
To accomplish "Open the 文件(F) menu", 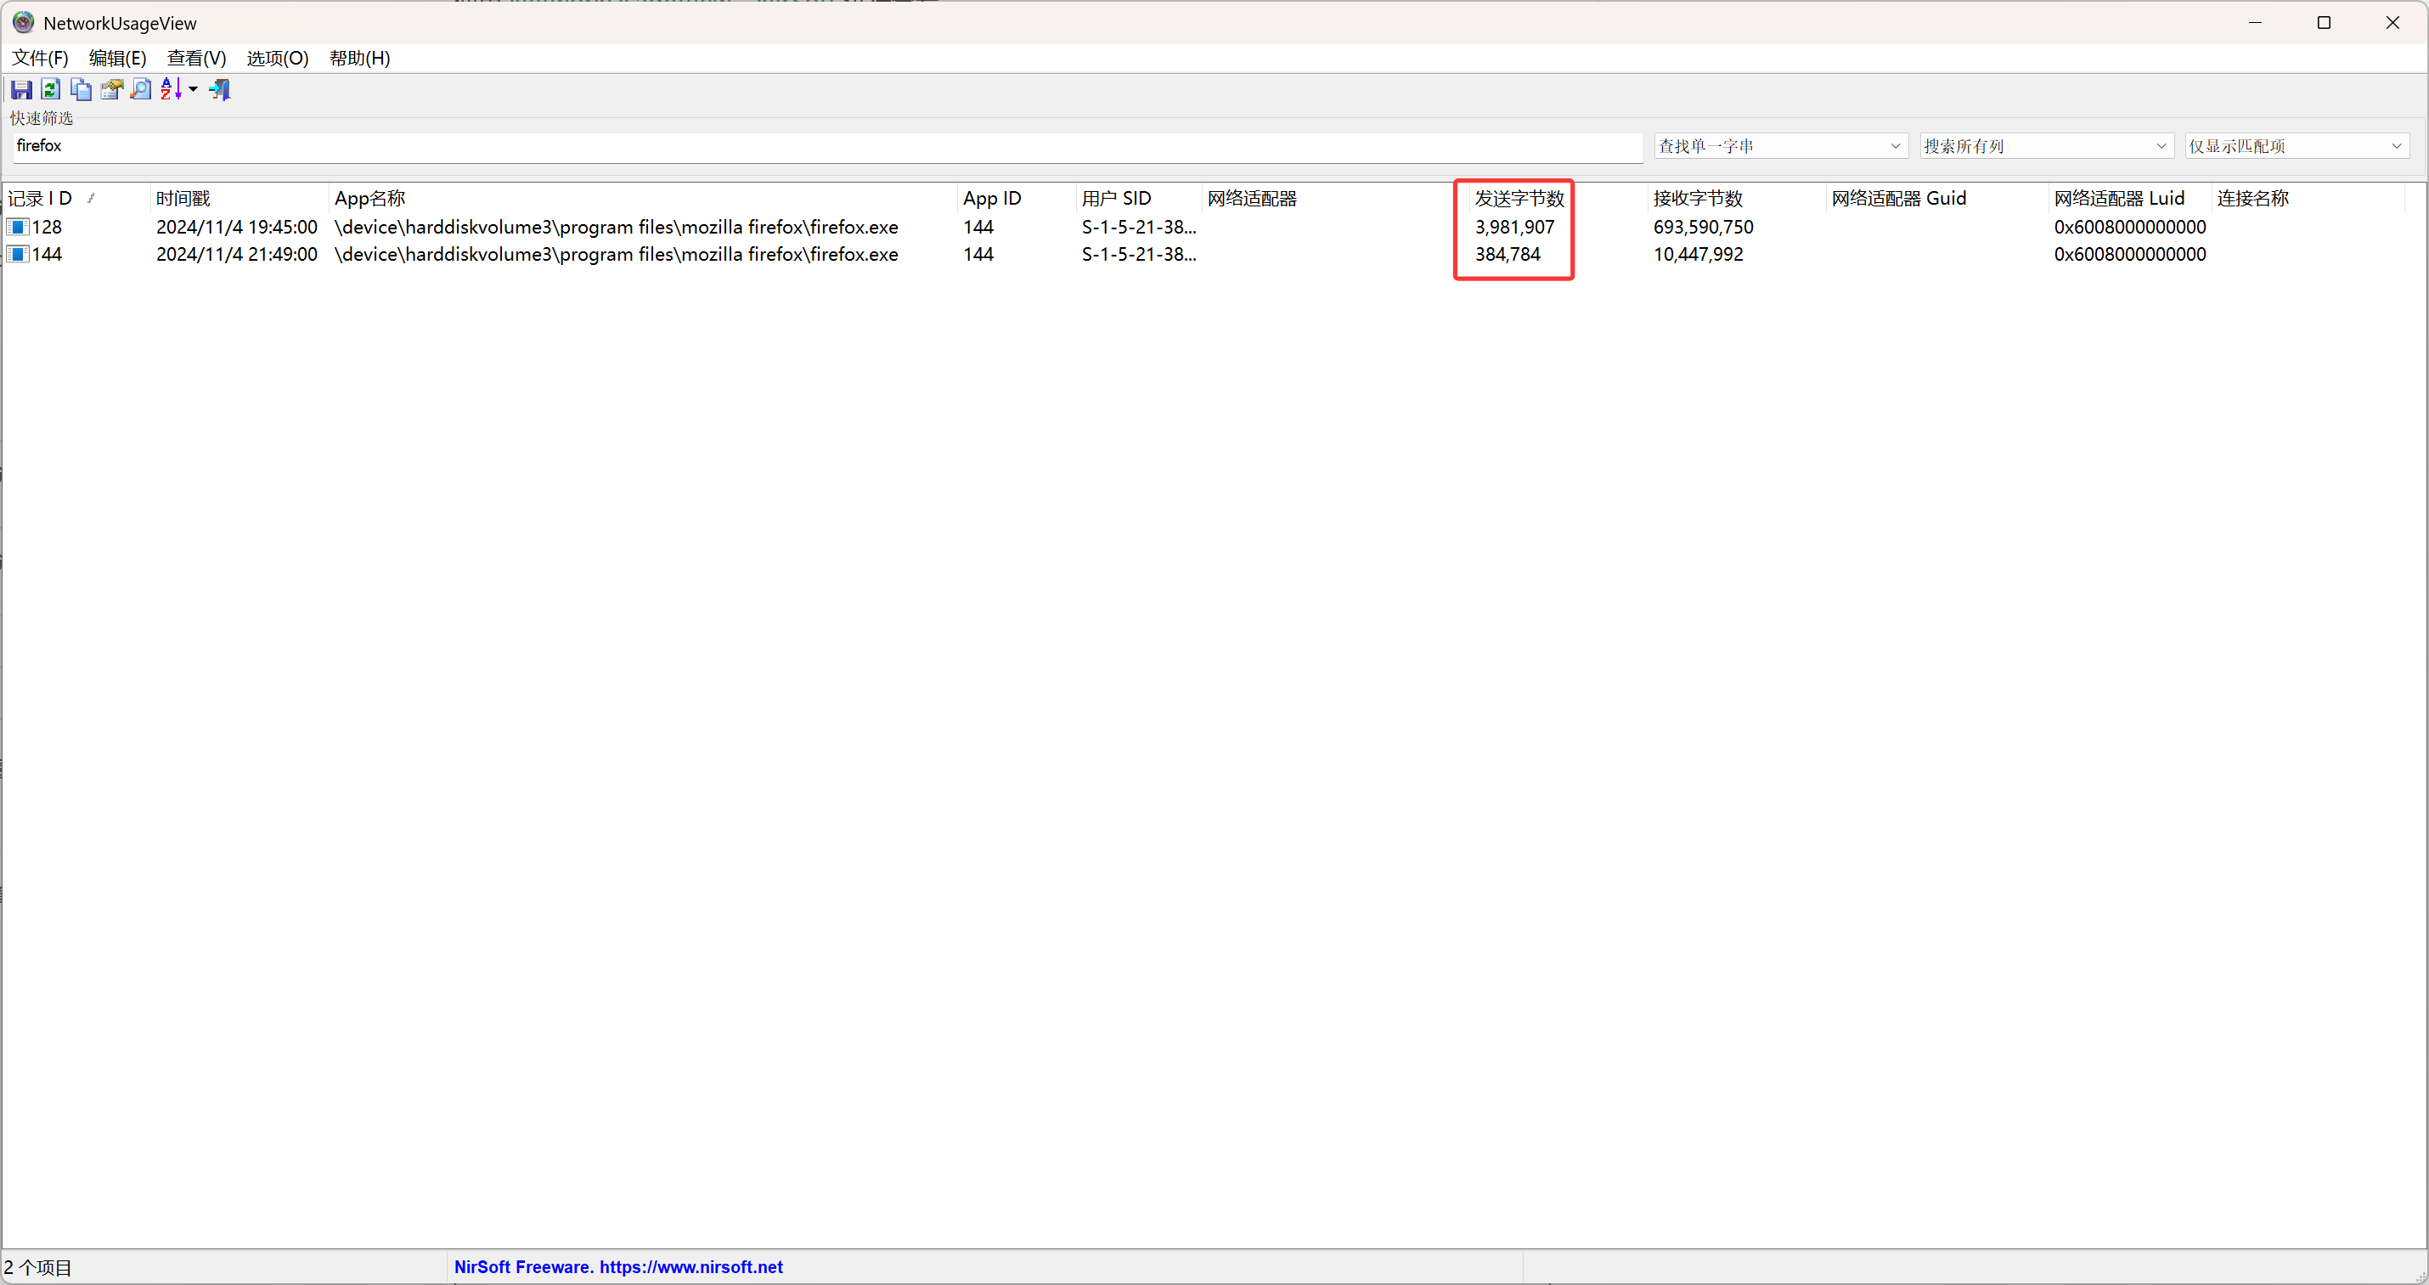I will pos(40,59).
